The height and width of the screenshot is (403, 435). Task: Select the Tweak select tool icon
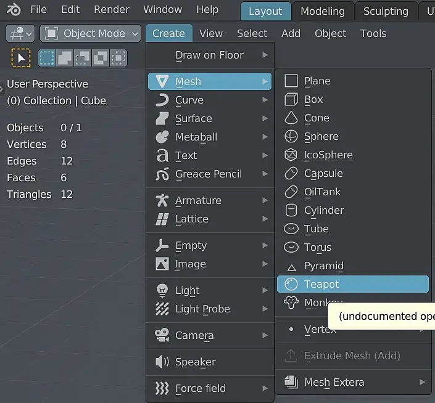click(21, 58)
